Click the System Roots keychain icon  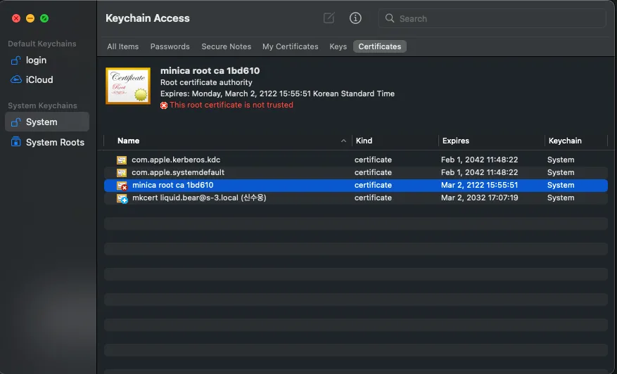click(x=15, y=142)
